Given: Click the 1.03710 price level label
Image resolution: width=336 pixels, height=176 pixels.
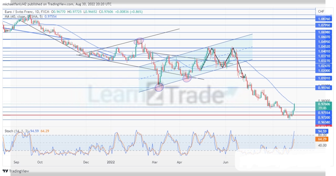Looking at the screenshot, I should click(x=323, y=56).
